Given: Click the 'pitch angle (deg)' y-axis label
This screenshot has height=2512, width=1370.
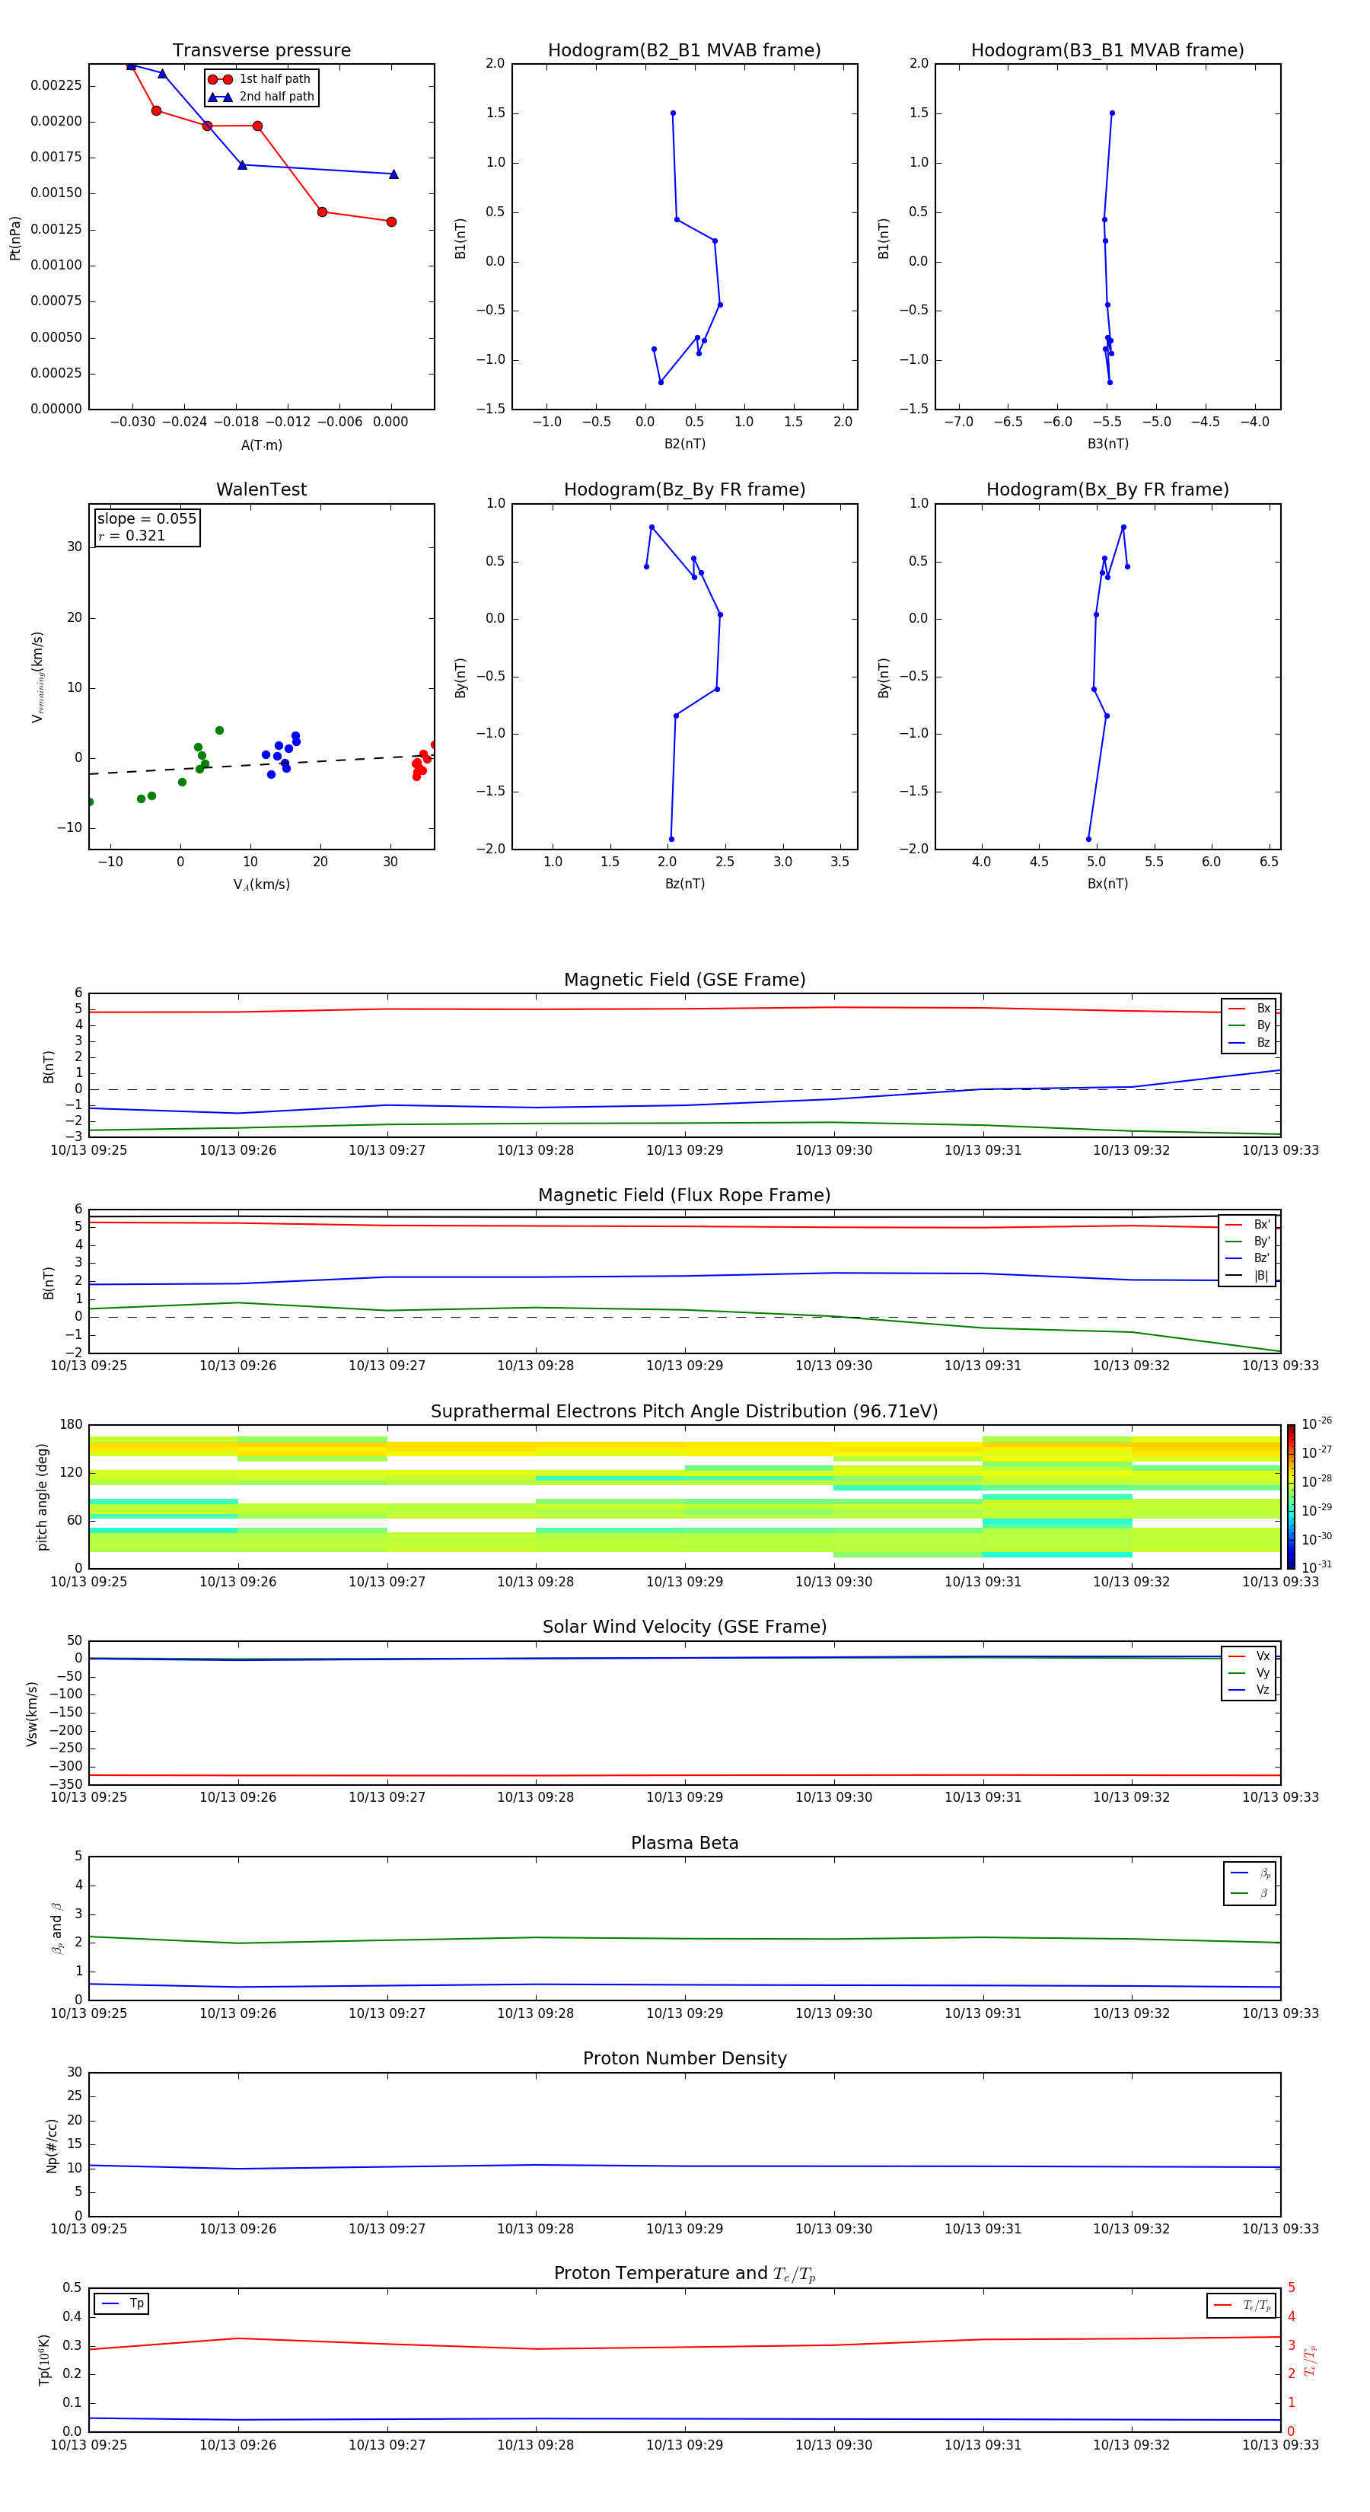Looking at the screenshot, I should click(42, 1497).
